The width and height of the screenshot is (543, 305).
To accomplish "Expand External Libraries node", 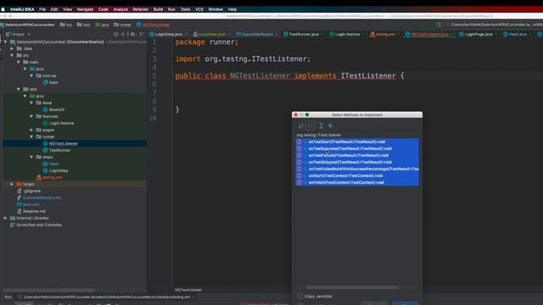I will [x=5, y=219].
